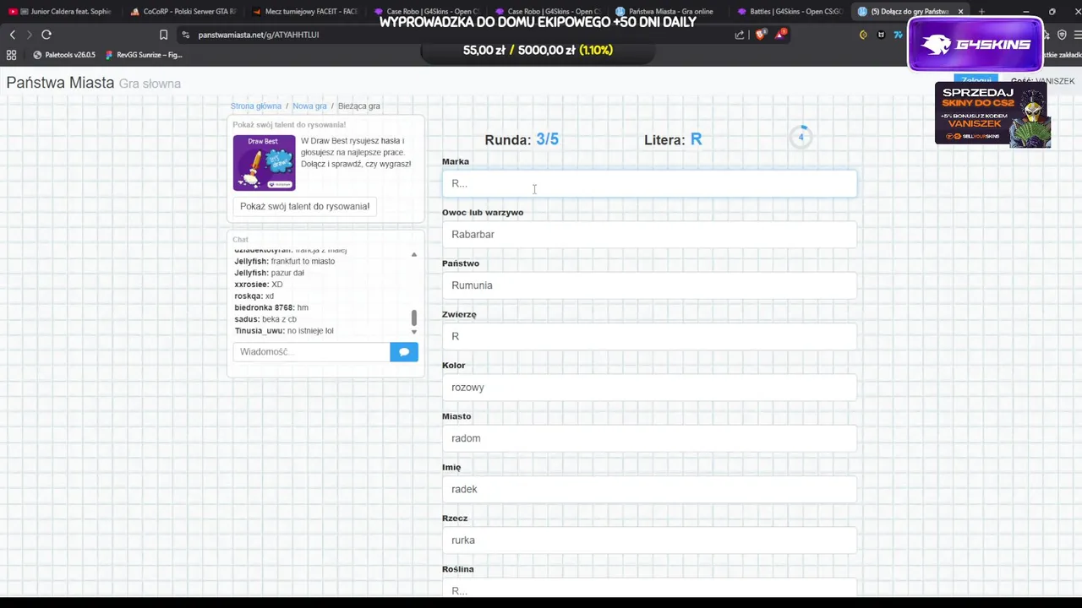Viewport: 1082px width, 608px height.
Task: Click the Rzecz field containing rurka
Action: pyautogui.click(x=649, y=540)
